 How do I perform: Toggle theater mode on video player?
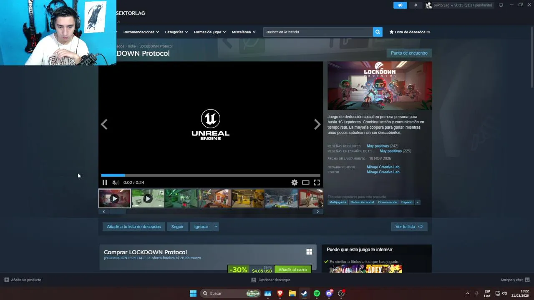(x=306, y=182)
